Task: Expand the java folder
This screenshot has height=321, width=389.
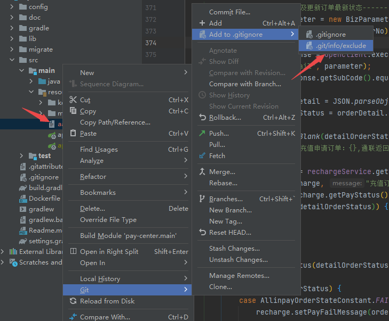Action: click(31, 81)
